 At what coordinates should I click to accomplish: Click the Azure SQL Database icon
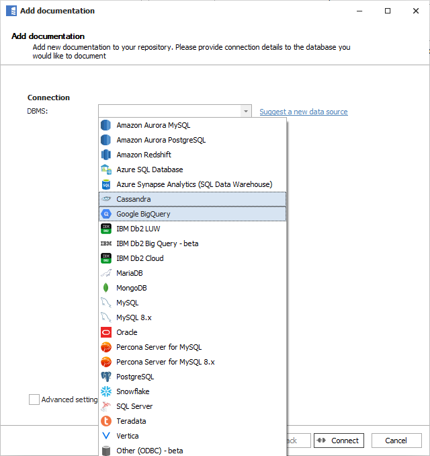(105, 169)
